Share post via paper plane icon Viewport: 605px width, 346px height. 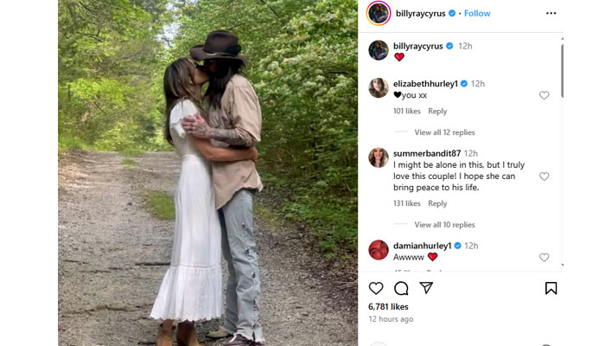[x=426, y=288]
